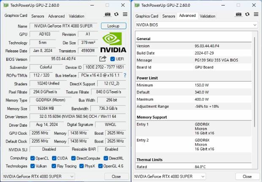Open Validation tab in right window
Screen dimensions: 262x182
pos(207,16)
